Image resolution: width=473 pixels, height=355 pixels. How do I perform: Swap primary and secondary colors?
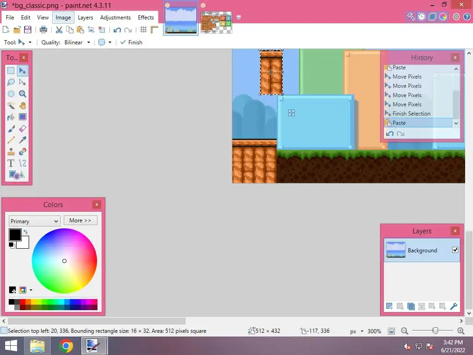click(26, 232)
